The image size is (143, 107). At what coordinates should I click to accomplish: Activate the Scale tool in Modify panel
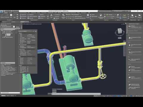tap(30, 18)
